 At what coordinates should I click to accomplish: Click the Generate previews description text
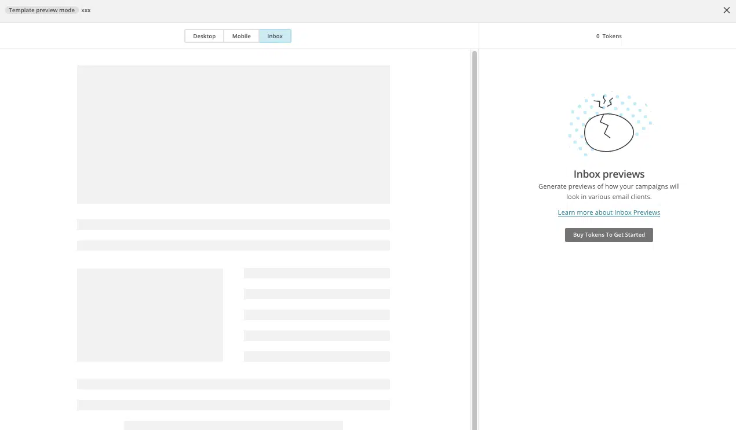(609, 192)
